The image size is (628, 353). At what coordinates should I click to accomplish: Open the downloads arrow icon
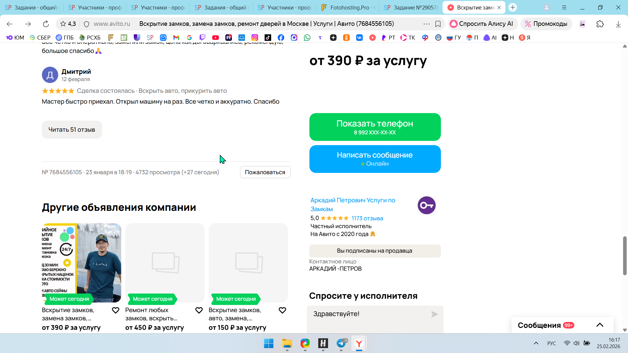click(x=618, y=24)
